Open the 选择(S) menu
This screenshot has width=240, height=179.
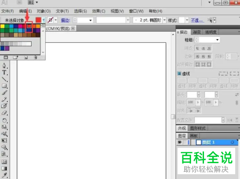click(80, 11)
